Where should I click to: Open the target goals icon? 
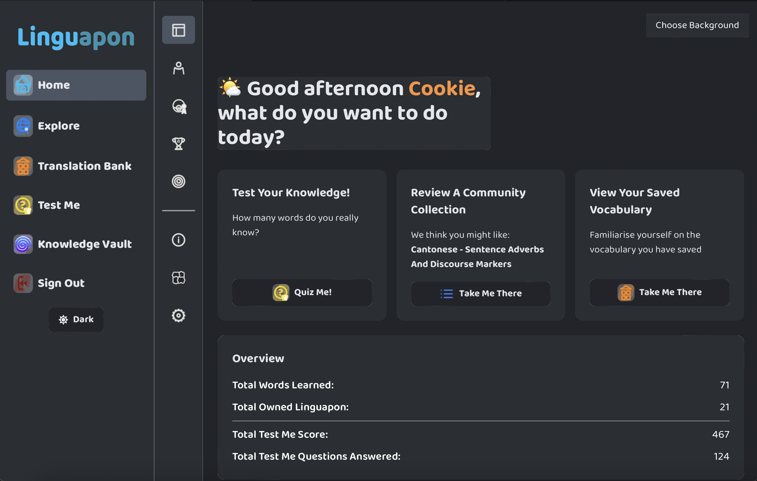(x=178, y=181)
